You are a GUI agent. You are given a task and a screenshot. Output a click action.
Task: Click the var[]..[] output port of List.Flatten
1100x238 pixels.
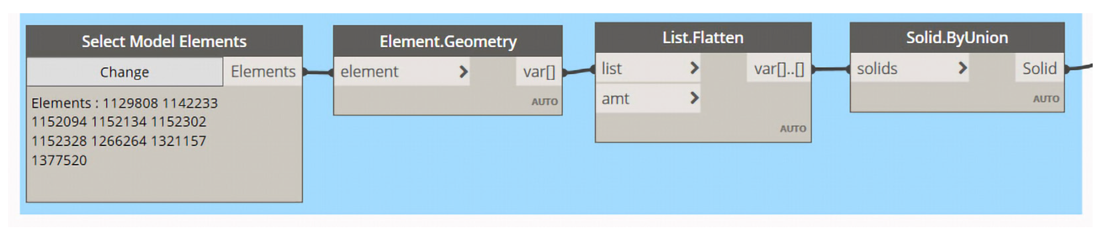[779, 69]
